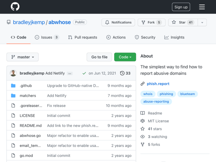Select the abuse-reporting topic tag
Viewport: 216px width, 162px height.
point(156,102)
